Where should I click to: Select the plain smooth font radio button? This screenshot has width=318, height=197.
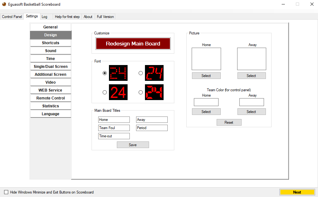105,92
